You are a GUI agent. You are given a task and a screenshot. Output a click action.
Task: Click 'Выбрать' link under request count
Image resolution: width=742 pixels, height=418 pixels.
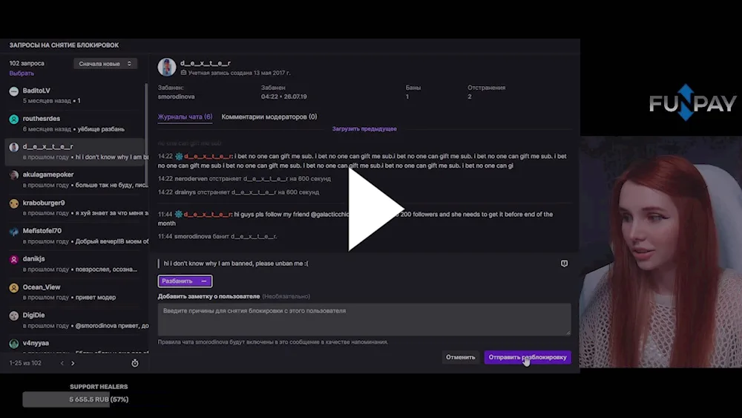(22, 74)
